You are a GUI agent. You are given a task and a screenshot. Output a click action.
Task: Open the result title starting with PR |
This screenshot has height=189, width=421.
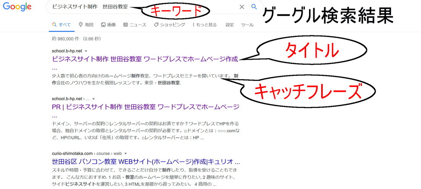pyautogui.click(x=145, y=107)
